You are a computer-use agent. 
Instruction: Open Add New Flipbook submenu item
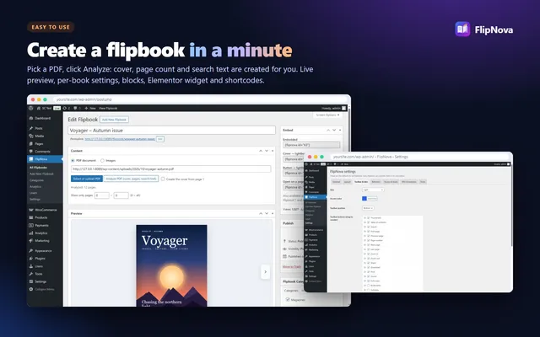click(41, 174)
